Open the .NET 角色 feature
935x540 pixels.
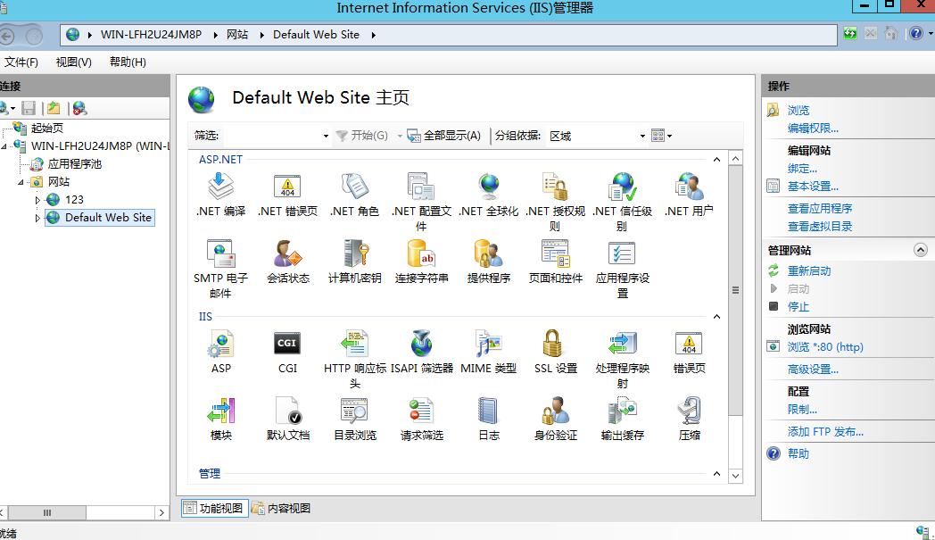click(x=355, y=194)
